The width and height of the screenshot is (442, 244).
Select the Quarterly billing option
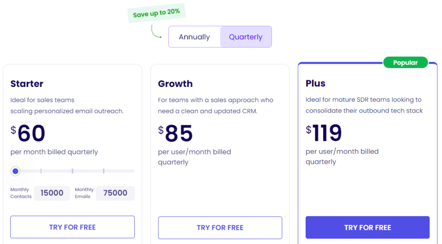click(x=246, y=37)
